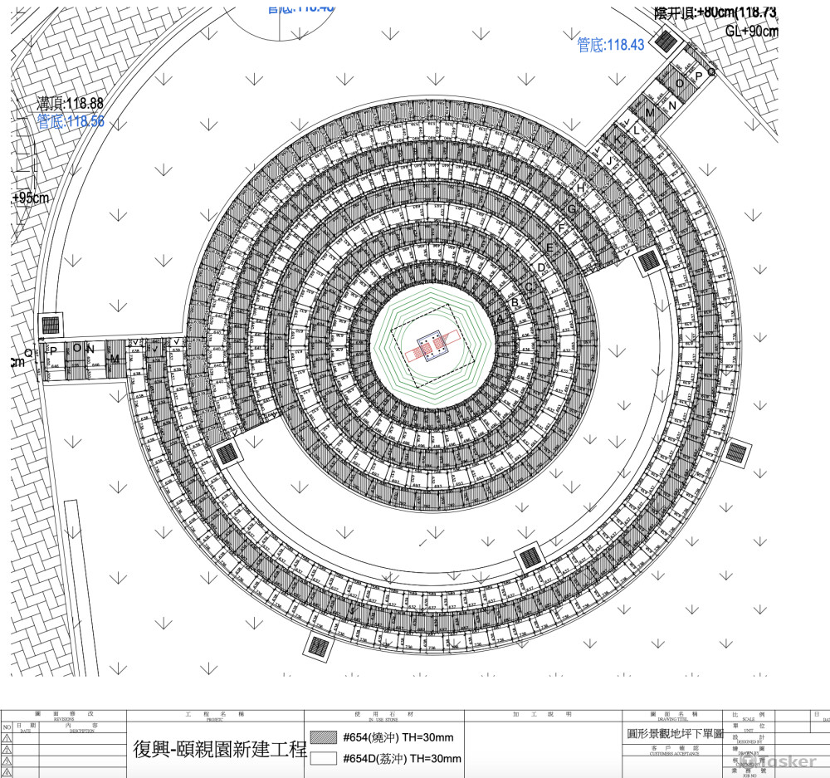Image resolution: width=830 pixels, height=778 pixels.
Task: Select ring label B near the center
Action: (515, 303)
